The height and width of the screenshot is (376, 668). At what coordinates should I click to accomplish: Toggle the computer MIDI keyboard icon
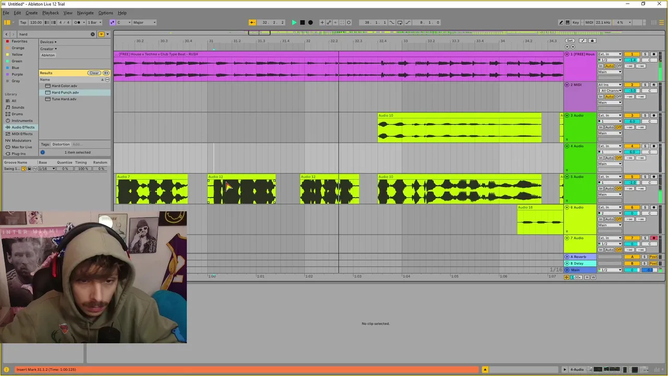(x=568, y=22)
